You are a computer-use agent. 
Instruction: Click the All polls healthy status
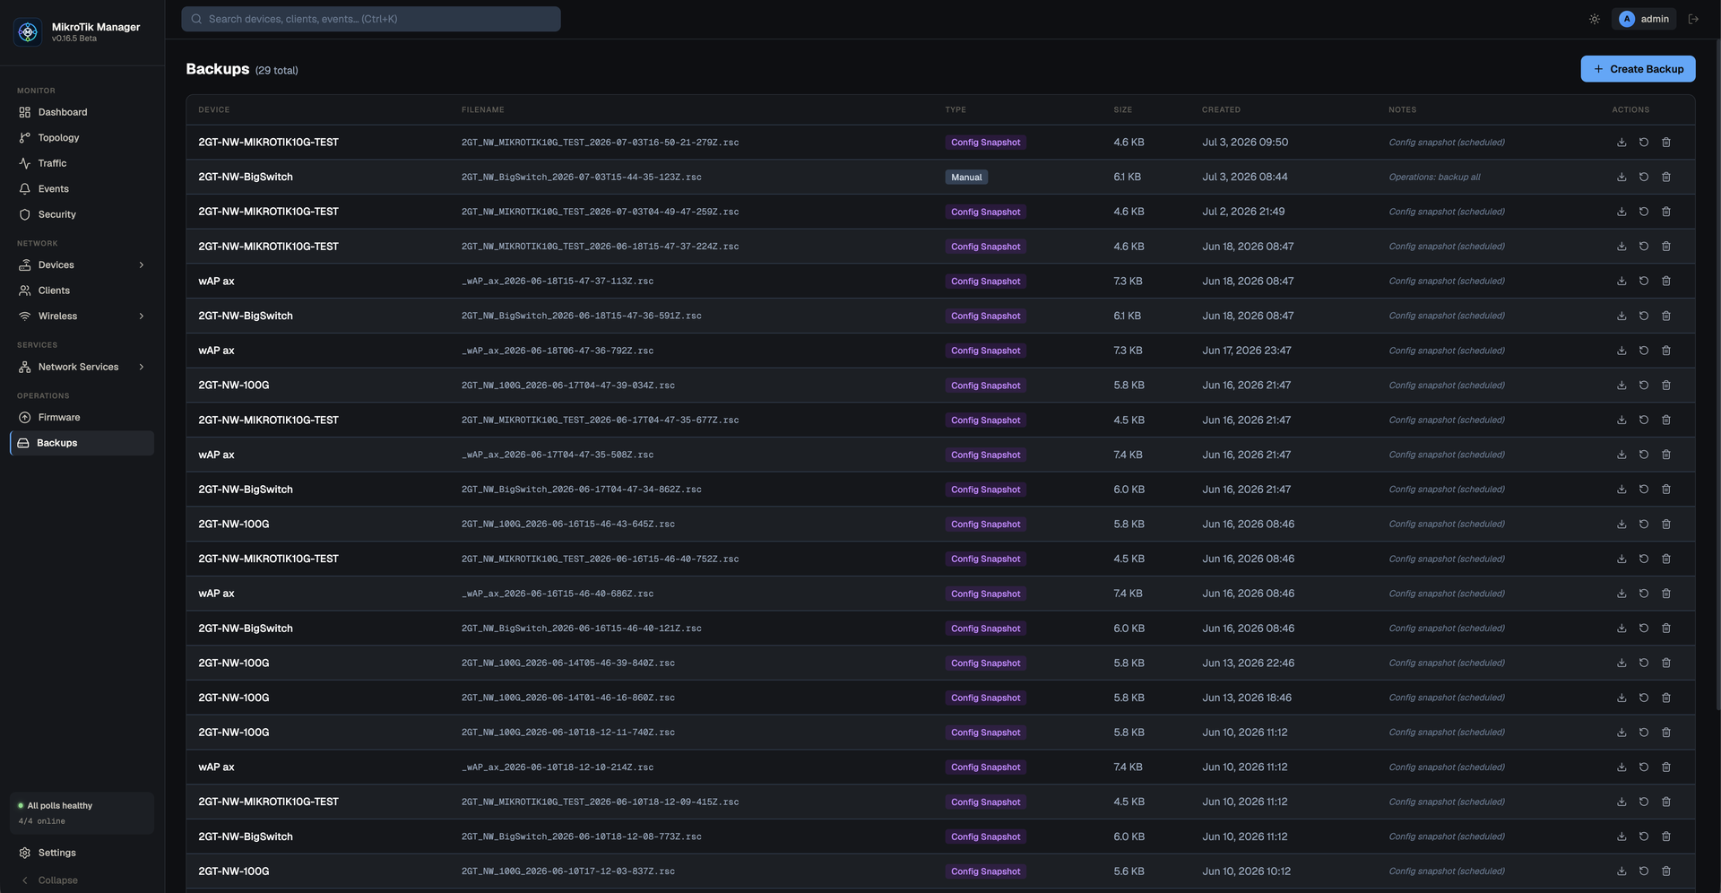tap(82, 813)
